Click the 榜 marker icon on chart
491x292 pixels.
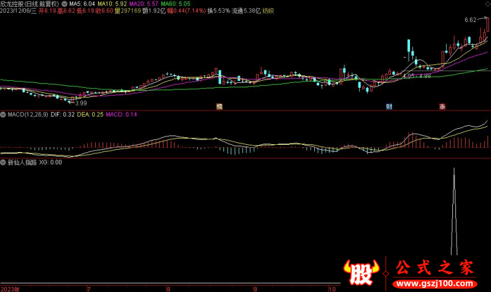click(219, 106)
